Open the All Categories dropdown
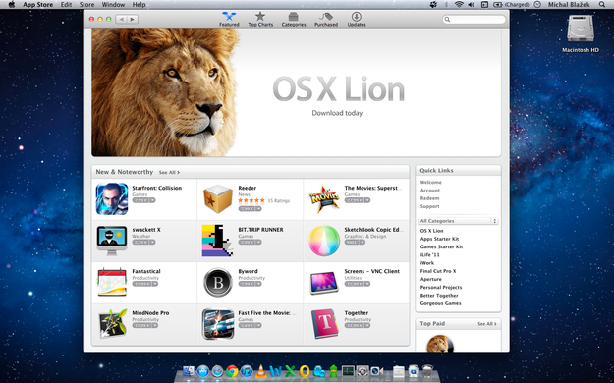 coord(458,221)
